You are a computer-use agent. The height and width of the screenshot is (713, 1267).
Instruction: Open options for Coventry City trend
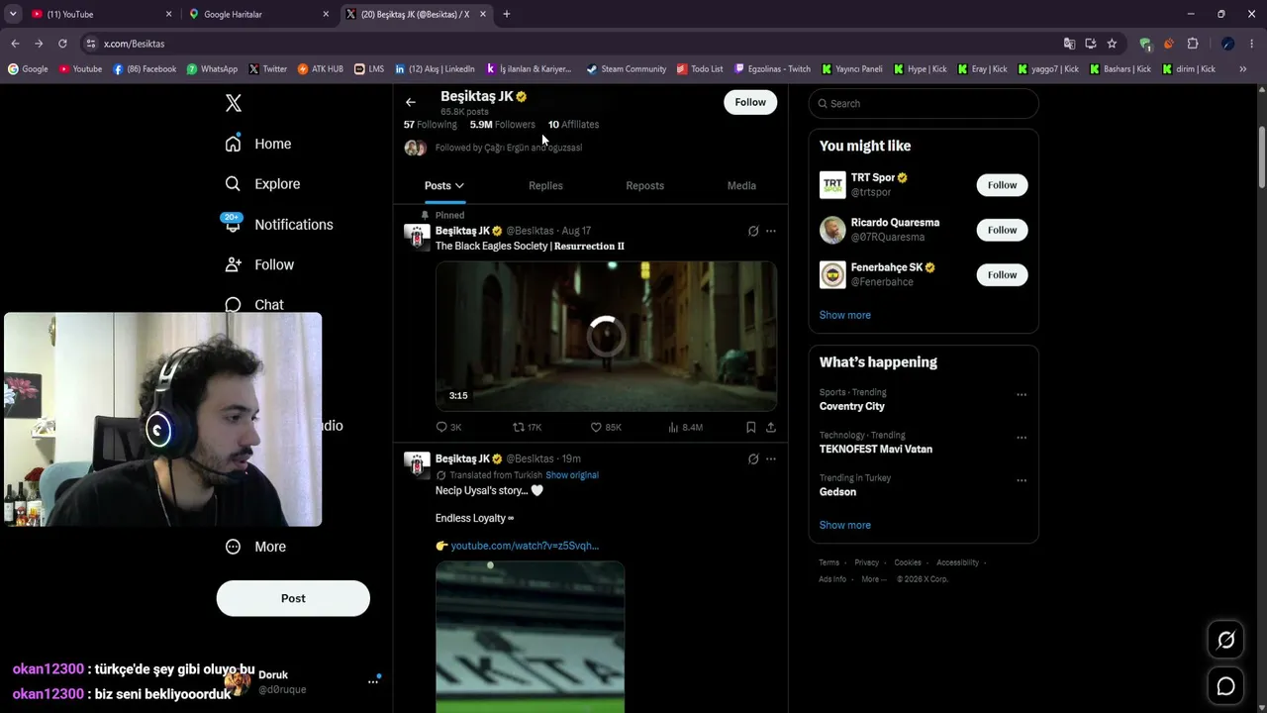click(x=1022, y=395)
